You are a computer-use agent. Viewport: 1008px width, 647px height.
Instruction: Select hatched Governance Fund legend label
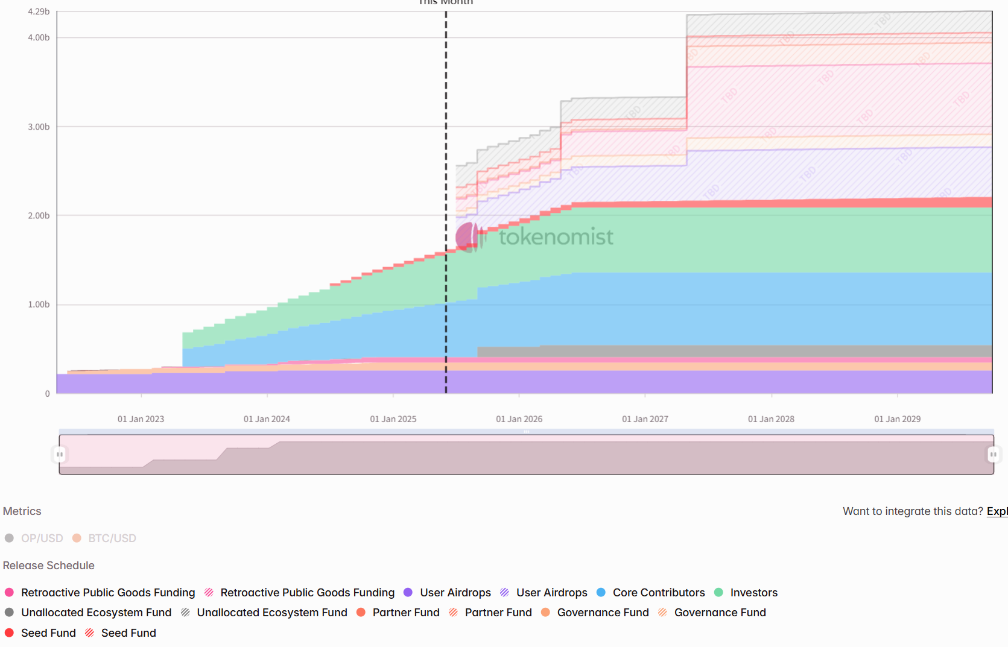click(720, 612)
